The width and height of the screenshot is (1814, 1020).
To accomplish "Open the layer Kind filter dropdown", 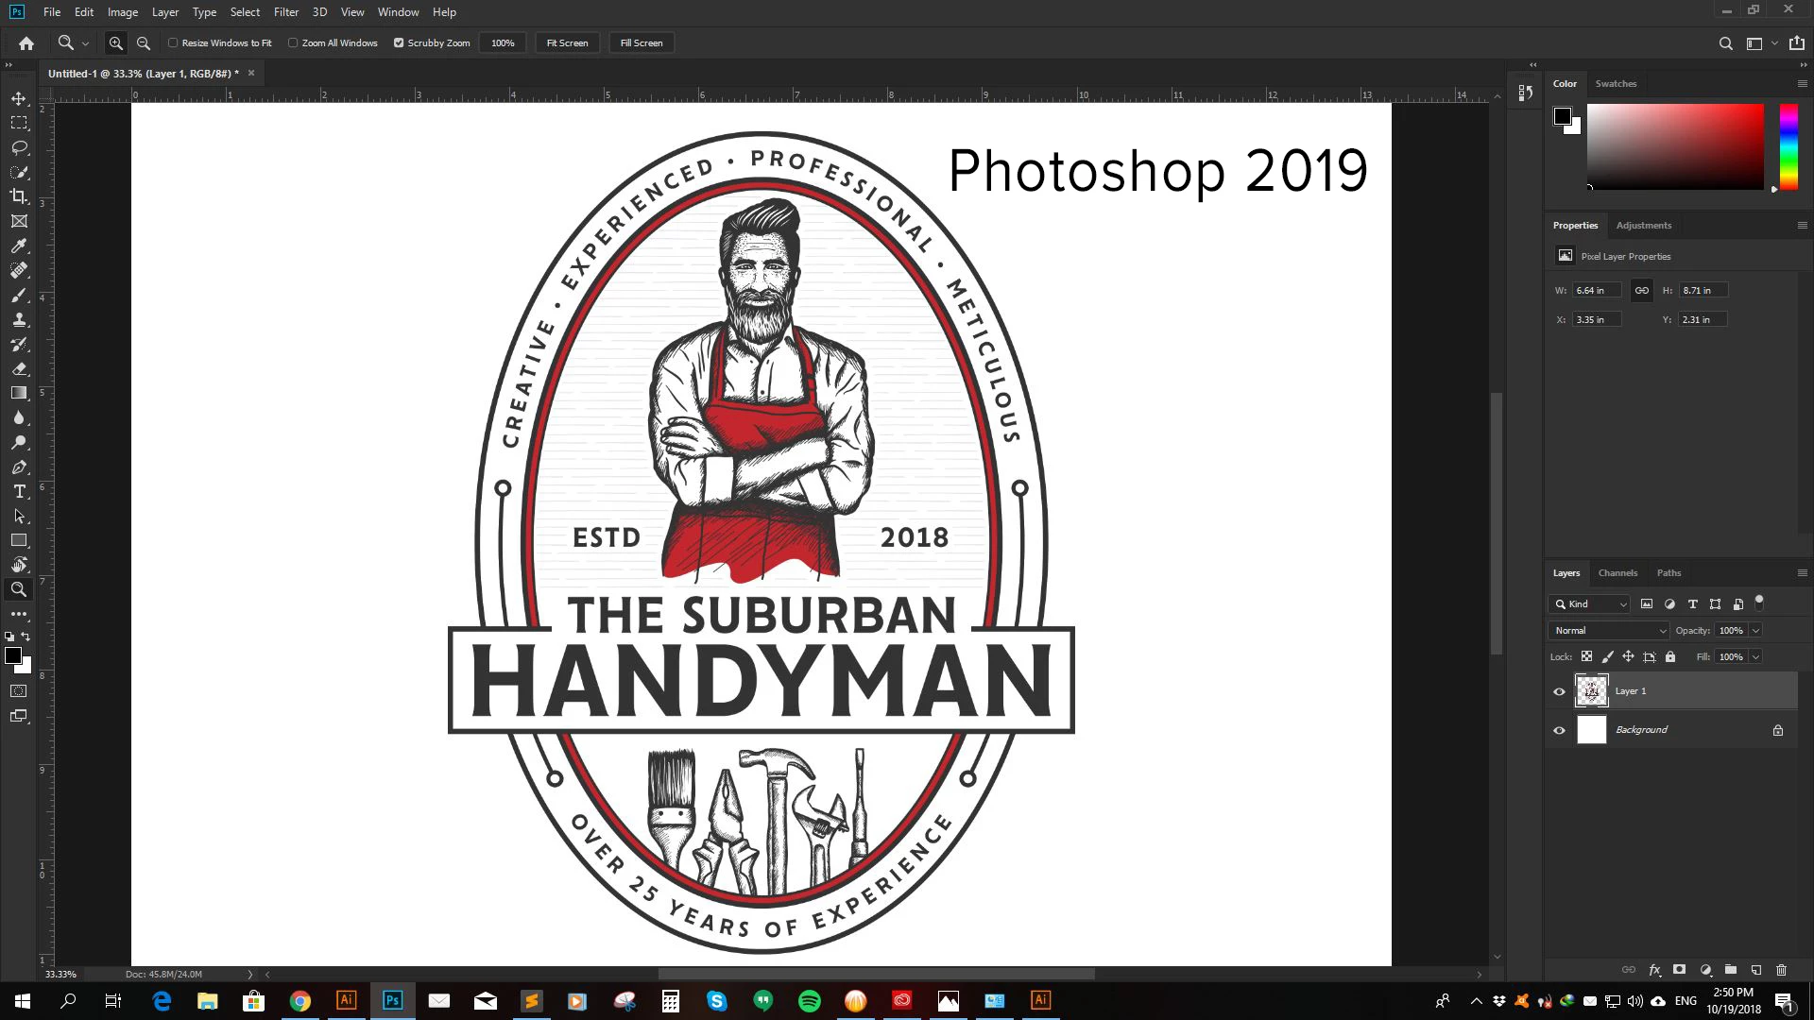I will tap(1589, 604).
